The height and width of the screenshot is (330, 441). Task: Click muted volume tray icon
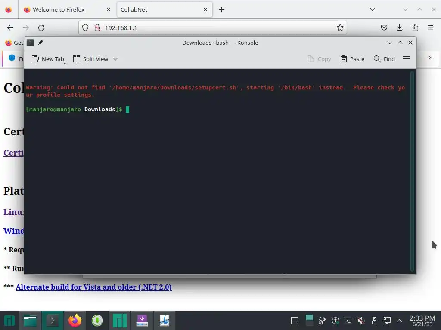361,321
